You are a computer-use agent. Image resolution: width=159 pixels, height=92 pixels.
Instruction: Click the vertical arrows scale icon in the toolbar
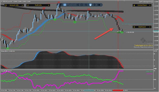(x=94, y=5)
